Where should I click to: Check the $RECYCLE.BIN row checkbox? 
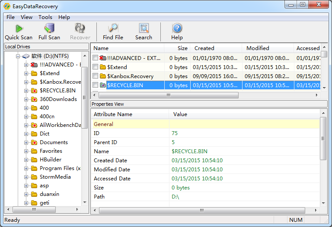click(95, 85)
